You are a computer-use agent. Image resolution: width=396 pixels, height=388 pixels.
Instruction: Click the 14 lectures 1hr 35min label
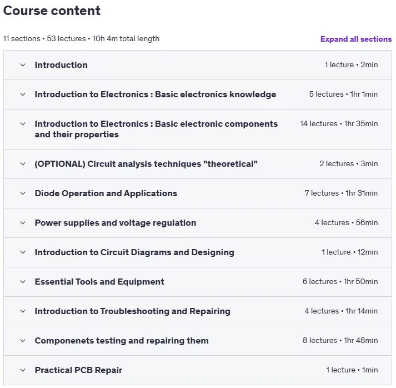click(339, 123)
